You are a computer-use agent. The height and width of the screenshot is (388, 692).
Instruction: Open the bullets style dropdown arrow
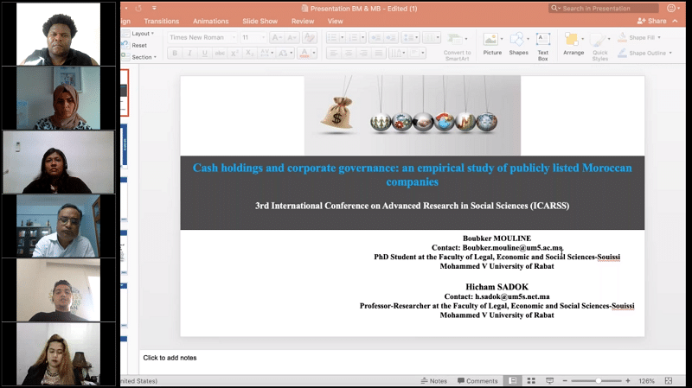(342, 37)
